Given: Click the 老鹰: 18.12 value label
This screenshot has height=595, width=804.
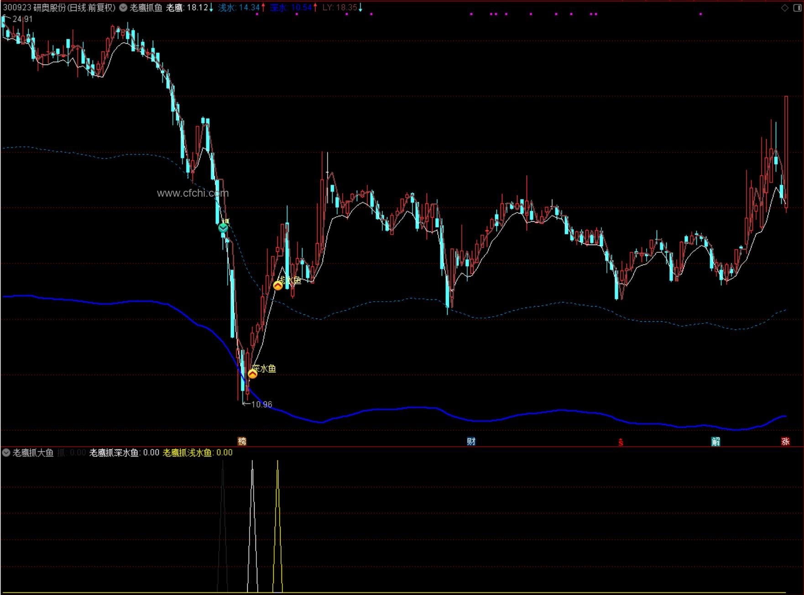Looking at the screenshot, I should 189,8.
